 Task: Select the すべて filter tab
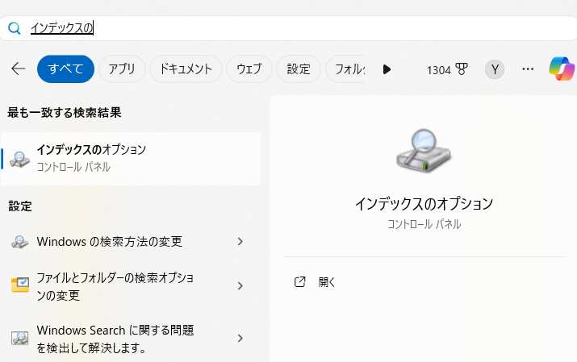[65, 69]
